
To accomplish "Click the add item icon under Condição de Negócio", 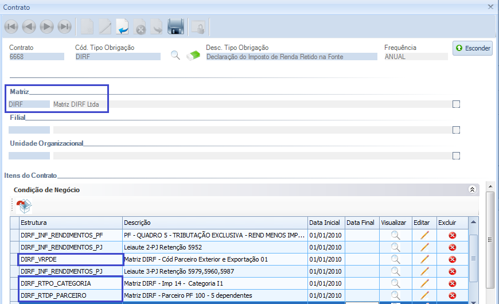I will tap(24, 206).
